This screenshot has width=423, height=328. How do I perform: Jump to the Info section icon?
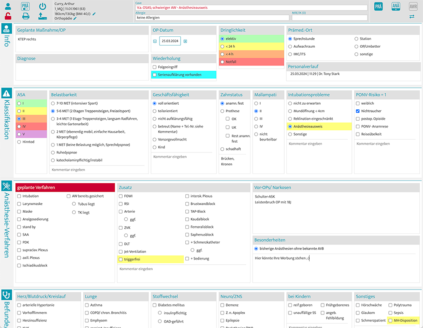click(7, 29)
